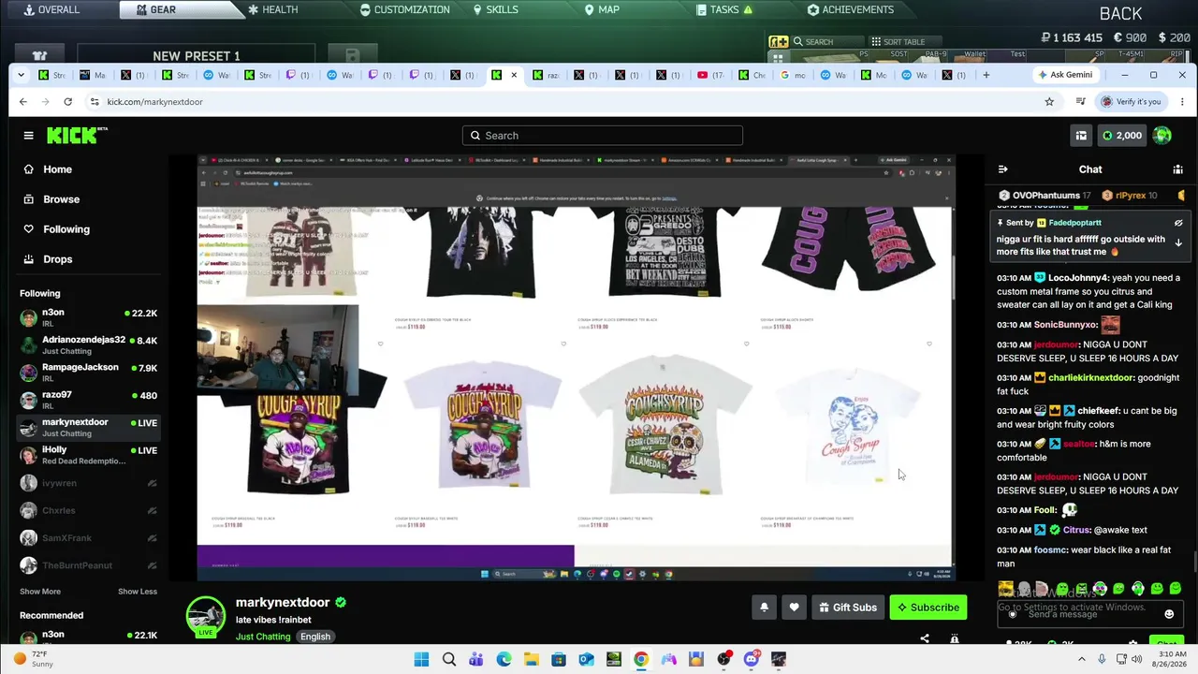Switch to the YouTube browser tab
Screen dimensions: 1198x674
(x=710, y=75)
